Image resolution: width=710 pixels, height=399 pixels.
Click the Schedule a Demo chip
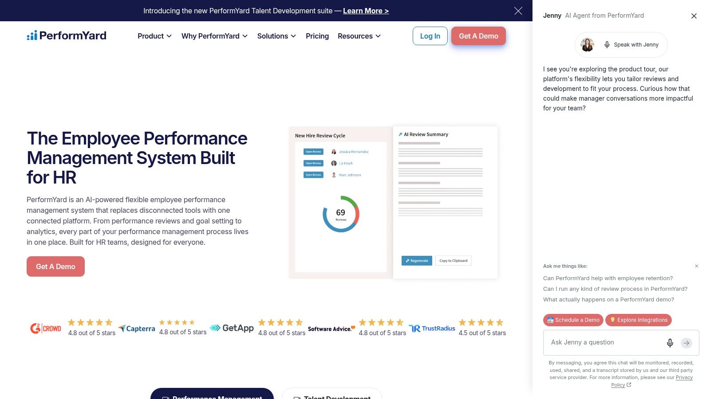point(573,320)
